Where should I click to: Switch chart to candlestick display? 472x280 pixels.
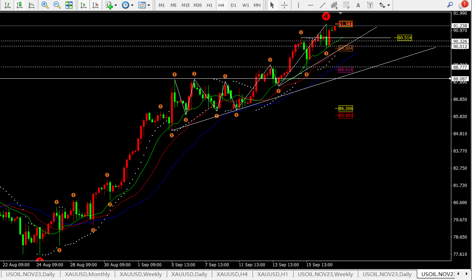[20, 5]
